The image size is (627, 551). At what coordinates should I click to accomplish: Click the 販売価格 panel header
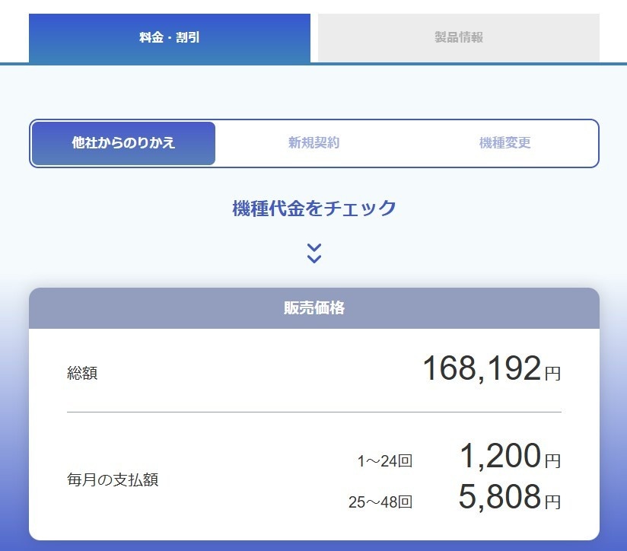pyautogui.click(x=313, y=308)
